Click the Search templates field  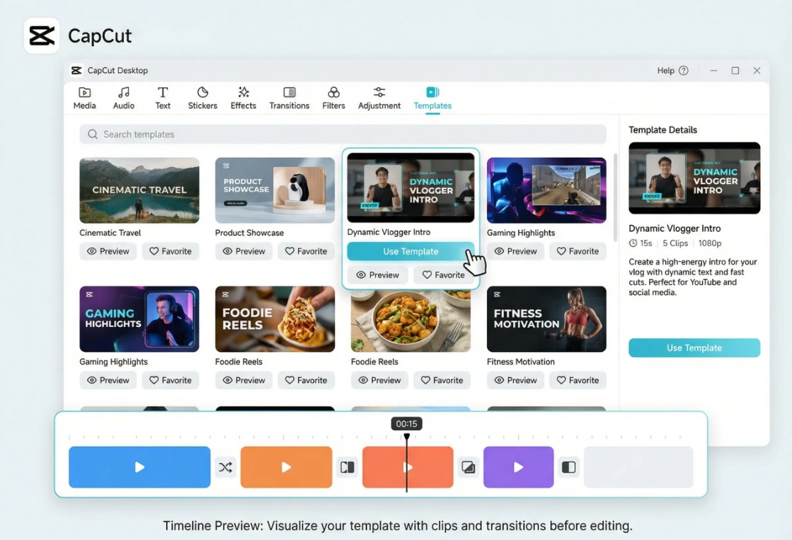(343, 134)
